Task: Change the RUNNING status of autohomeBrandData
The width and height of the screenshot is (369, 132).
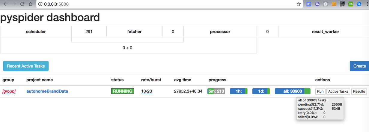Action: click(x=123, y=91)
